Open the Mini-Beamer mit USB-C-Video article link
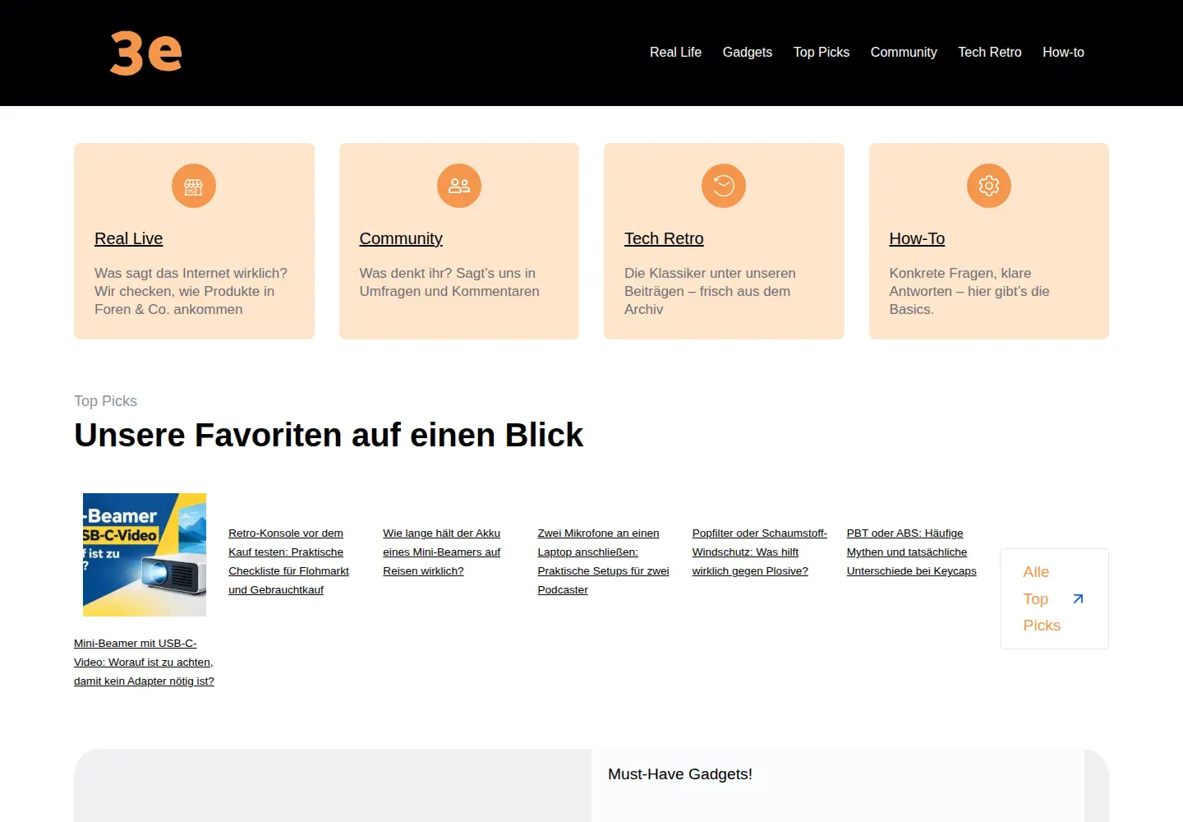The height and width of the screenshot is (822, 1183). click(144, 663)
